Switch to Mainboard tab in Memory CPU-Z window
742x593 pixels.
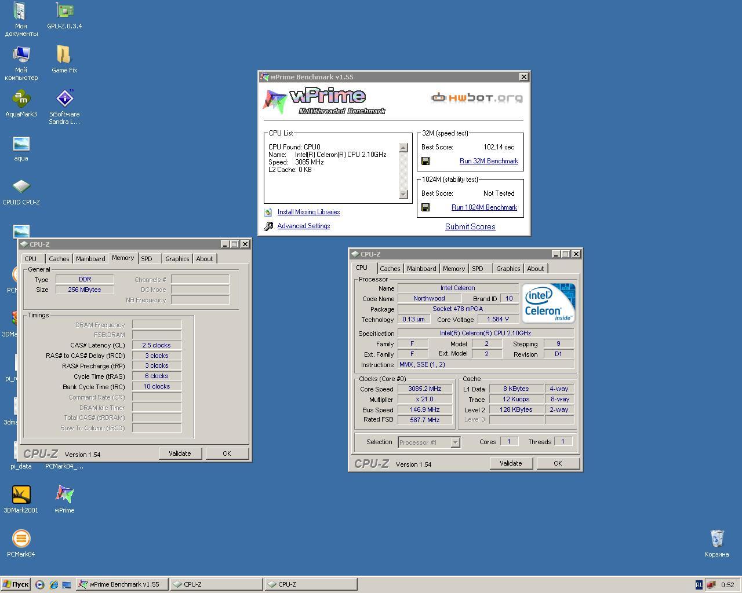click(90, 259)
